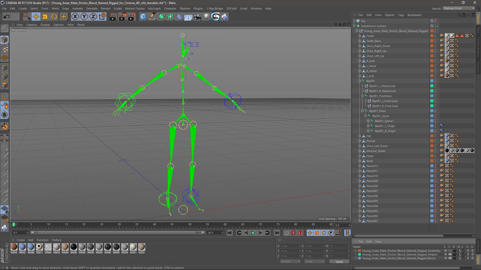Screen dimensions: 481x270
Task: Click the Record Active Objects button
Action: point(286,233)
